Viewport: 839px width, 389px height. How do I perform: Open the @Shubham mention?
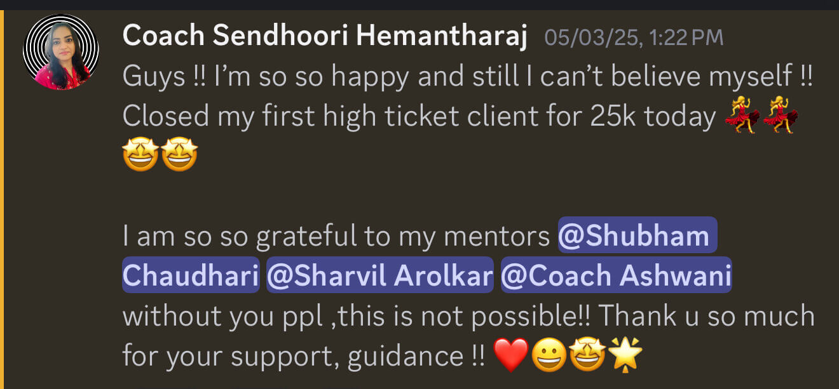[x=637, y=235]
